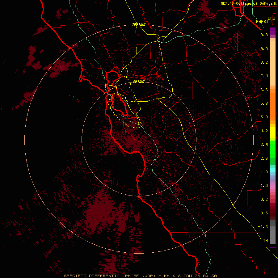Click the 7.4 scale value

coord(264,76)
